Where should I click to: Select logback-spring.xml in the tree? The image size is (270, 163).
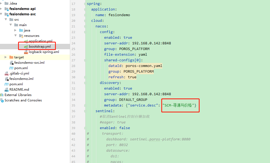[44, 52]
